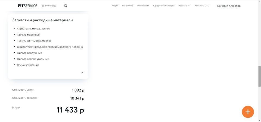Select 'Фильтр воздушный' list item

pyautogui.click(x=29, y=53)
